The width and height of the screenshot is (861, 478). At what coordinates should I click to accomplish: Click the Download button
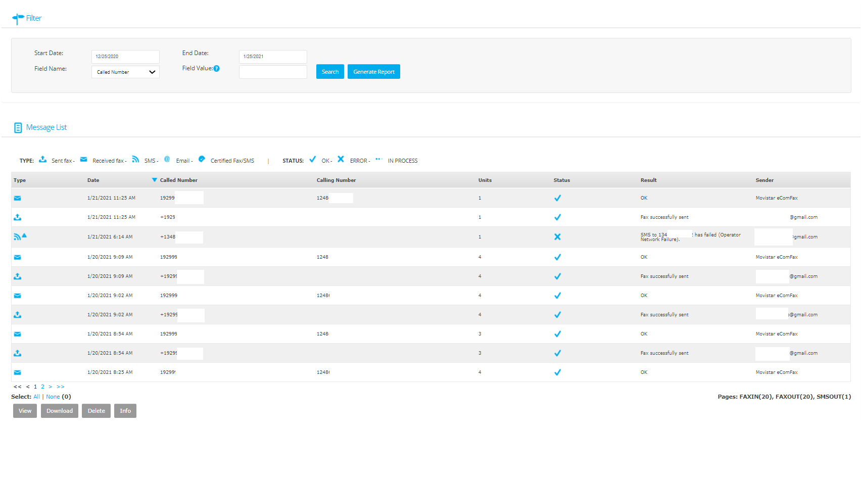(60, 411)
